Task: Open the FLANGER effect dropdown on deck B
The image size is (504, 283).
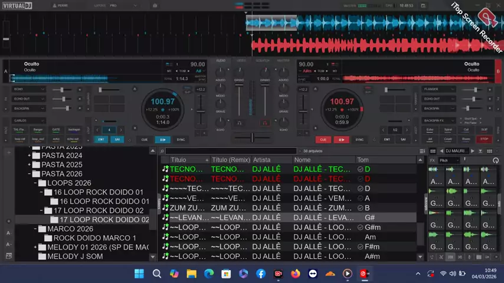Action: (438, 89)
